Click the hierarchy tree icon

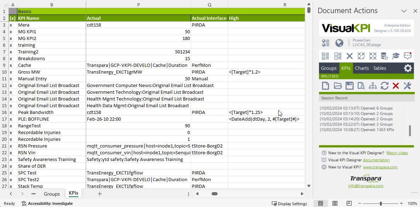tap(373, 86)
